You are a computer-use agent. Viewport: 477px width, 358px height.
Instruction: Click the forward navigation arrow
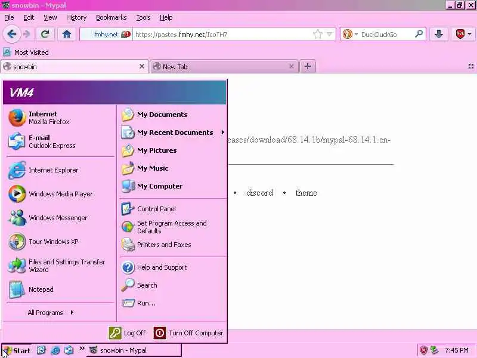point(27,34)
